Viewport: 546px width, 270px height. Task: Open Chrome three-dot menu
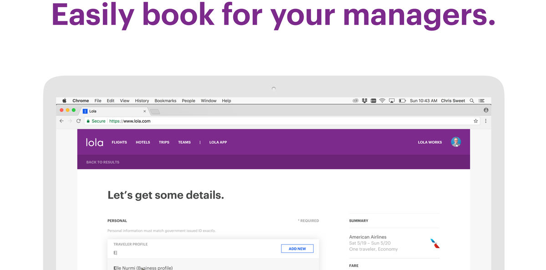pyautogui.click(x=486, y=121)
